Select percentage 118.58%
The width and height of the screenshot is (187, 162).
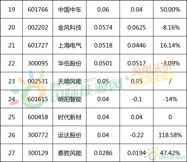coord(170,135)
